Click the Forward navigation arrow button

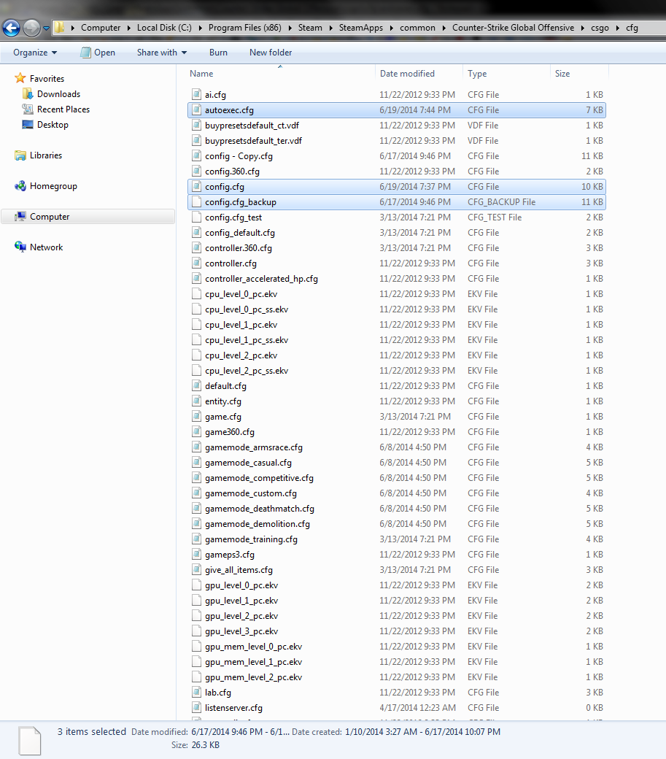tap(32, 28)
